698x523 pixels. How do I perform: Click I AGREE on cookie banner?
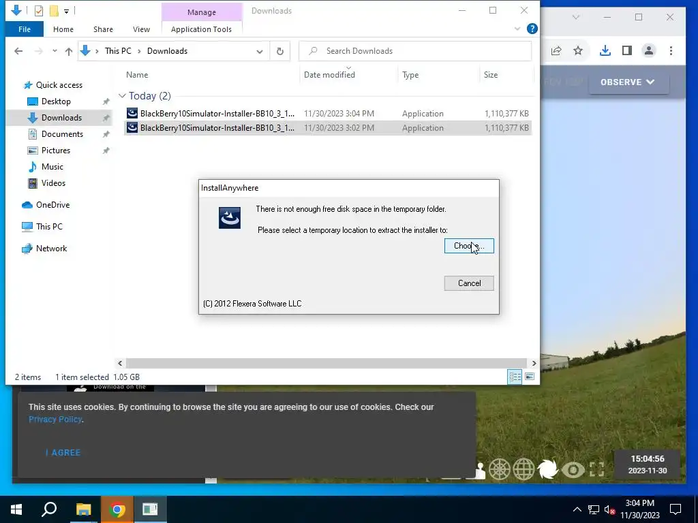(63, 453)
